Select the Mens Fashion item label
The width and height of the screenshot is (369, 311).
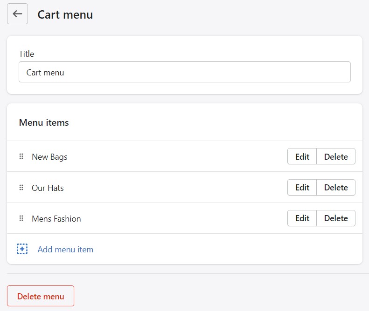pos(56,219)
